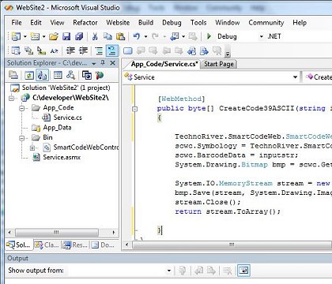The height and width of the screenshot is (284, 332).
Task: Click View Code icon in Solution Explorer
Action: (x=58, y=76)
